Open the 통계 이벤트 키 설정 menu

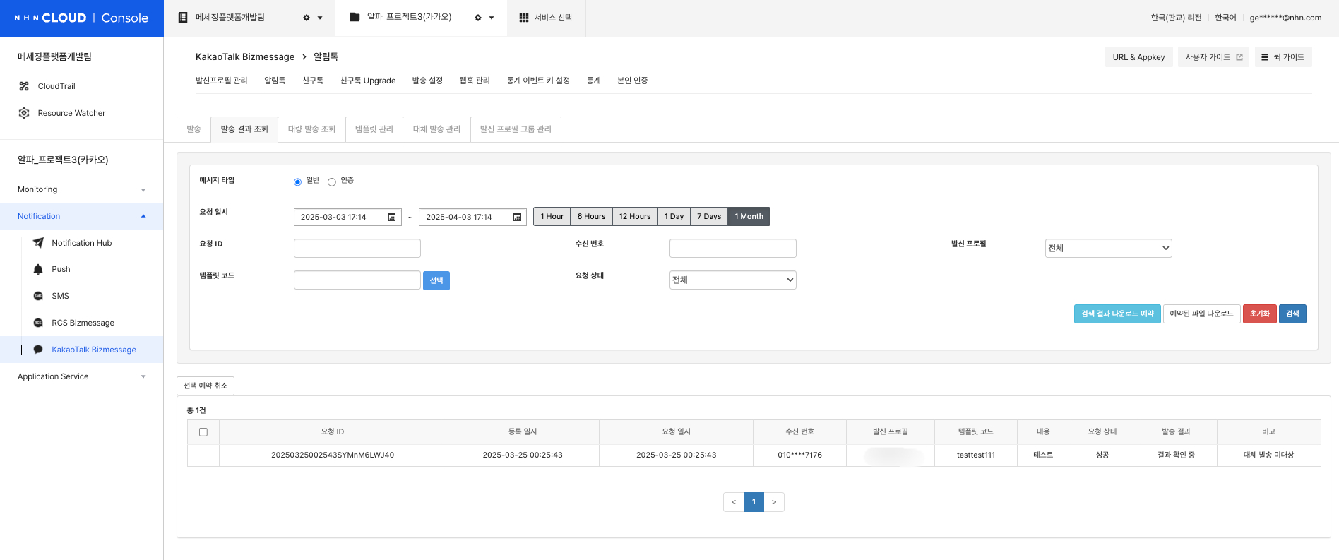537,81
